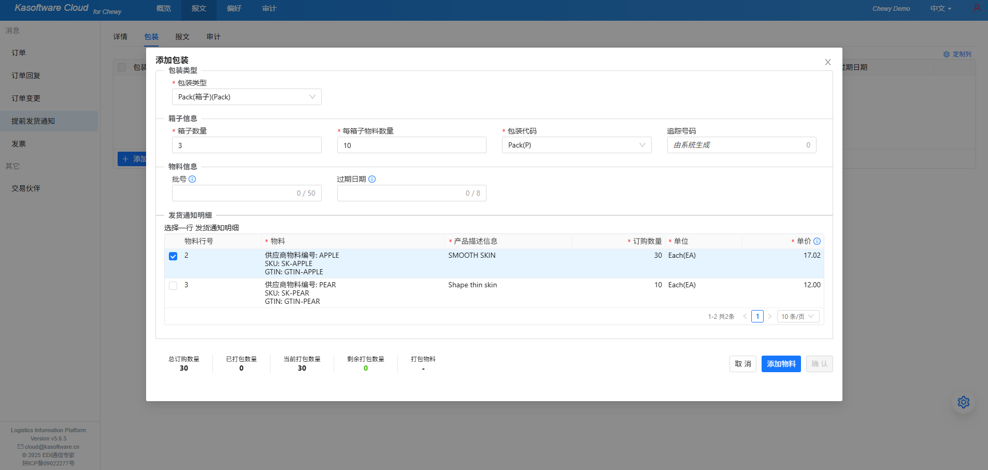Open the floating settings gear icon
This screenshot has height=470, width=988.
click(963, 402)
